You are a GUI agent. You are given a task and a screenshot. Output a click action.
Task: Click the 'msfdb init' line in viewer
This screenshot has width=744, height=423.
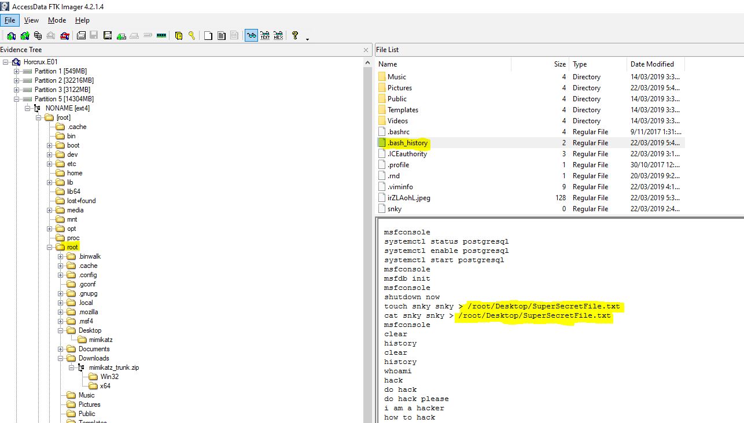[407, 278]
